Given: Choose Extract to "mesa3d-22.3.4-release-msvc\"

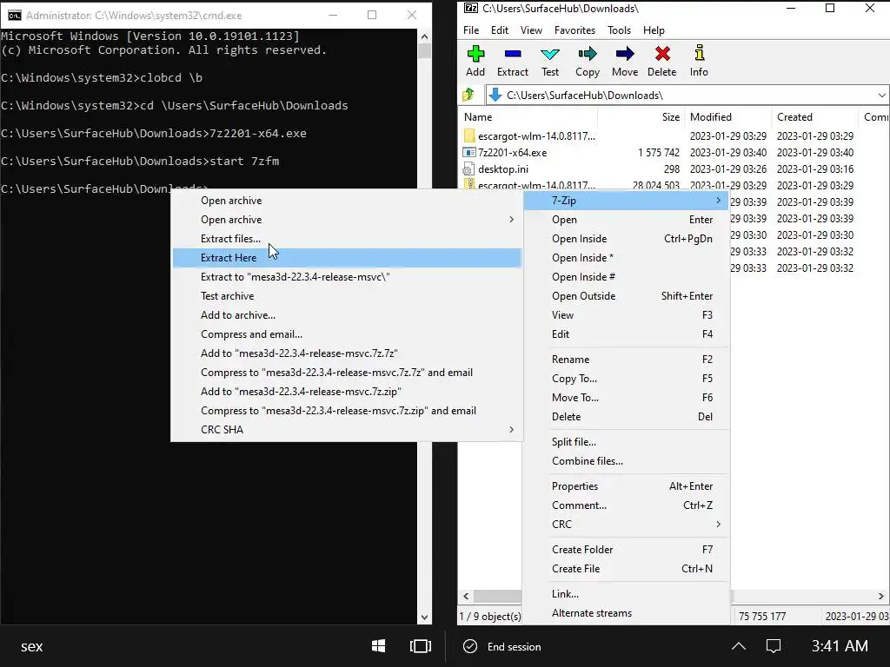Looking at the screenshot, I should tap(346, 277).
